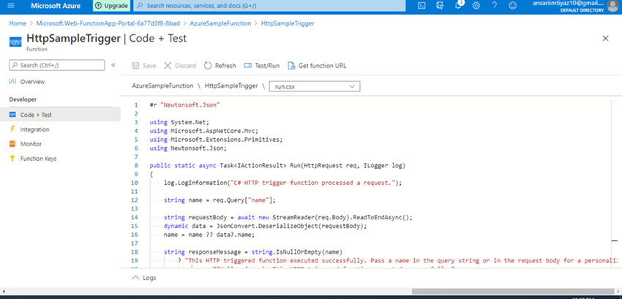Refresh the function code

click(x=220, y=66)
